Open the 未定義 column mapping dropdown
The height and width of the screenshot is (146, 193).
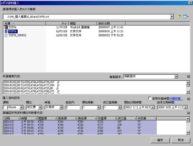point(155,118)
